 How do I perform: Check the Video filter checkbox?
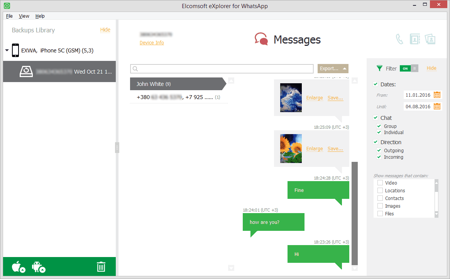coord(380,183)
